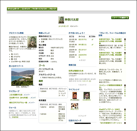The image size is (137, 131).
Task: Open the profile photo in プロファイル情報 section
Action: [x=32, y=42]
